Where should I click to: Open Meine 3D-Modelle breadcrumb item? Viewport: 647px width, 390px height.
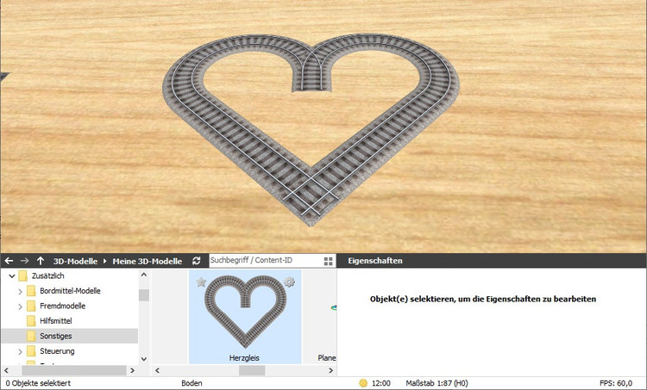147,261
